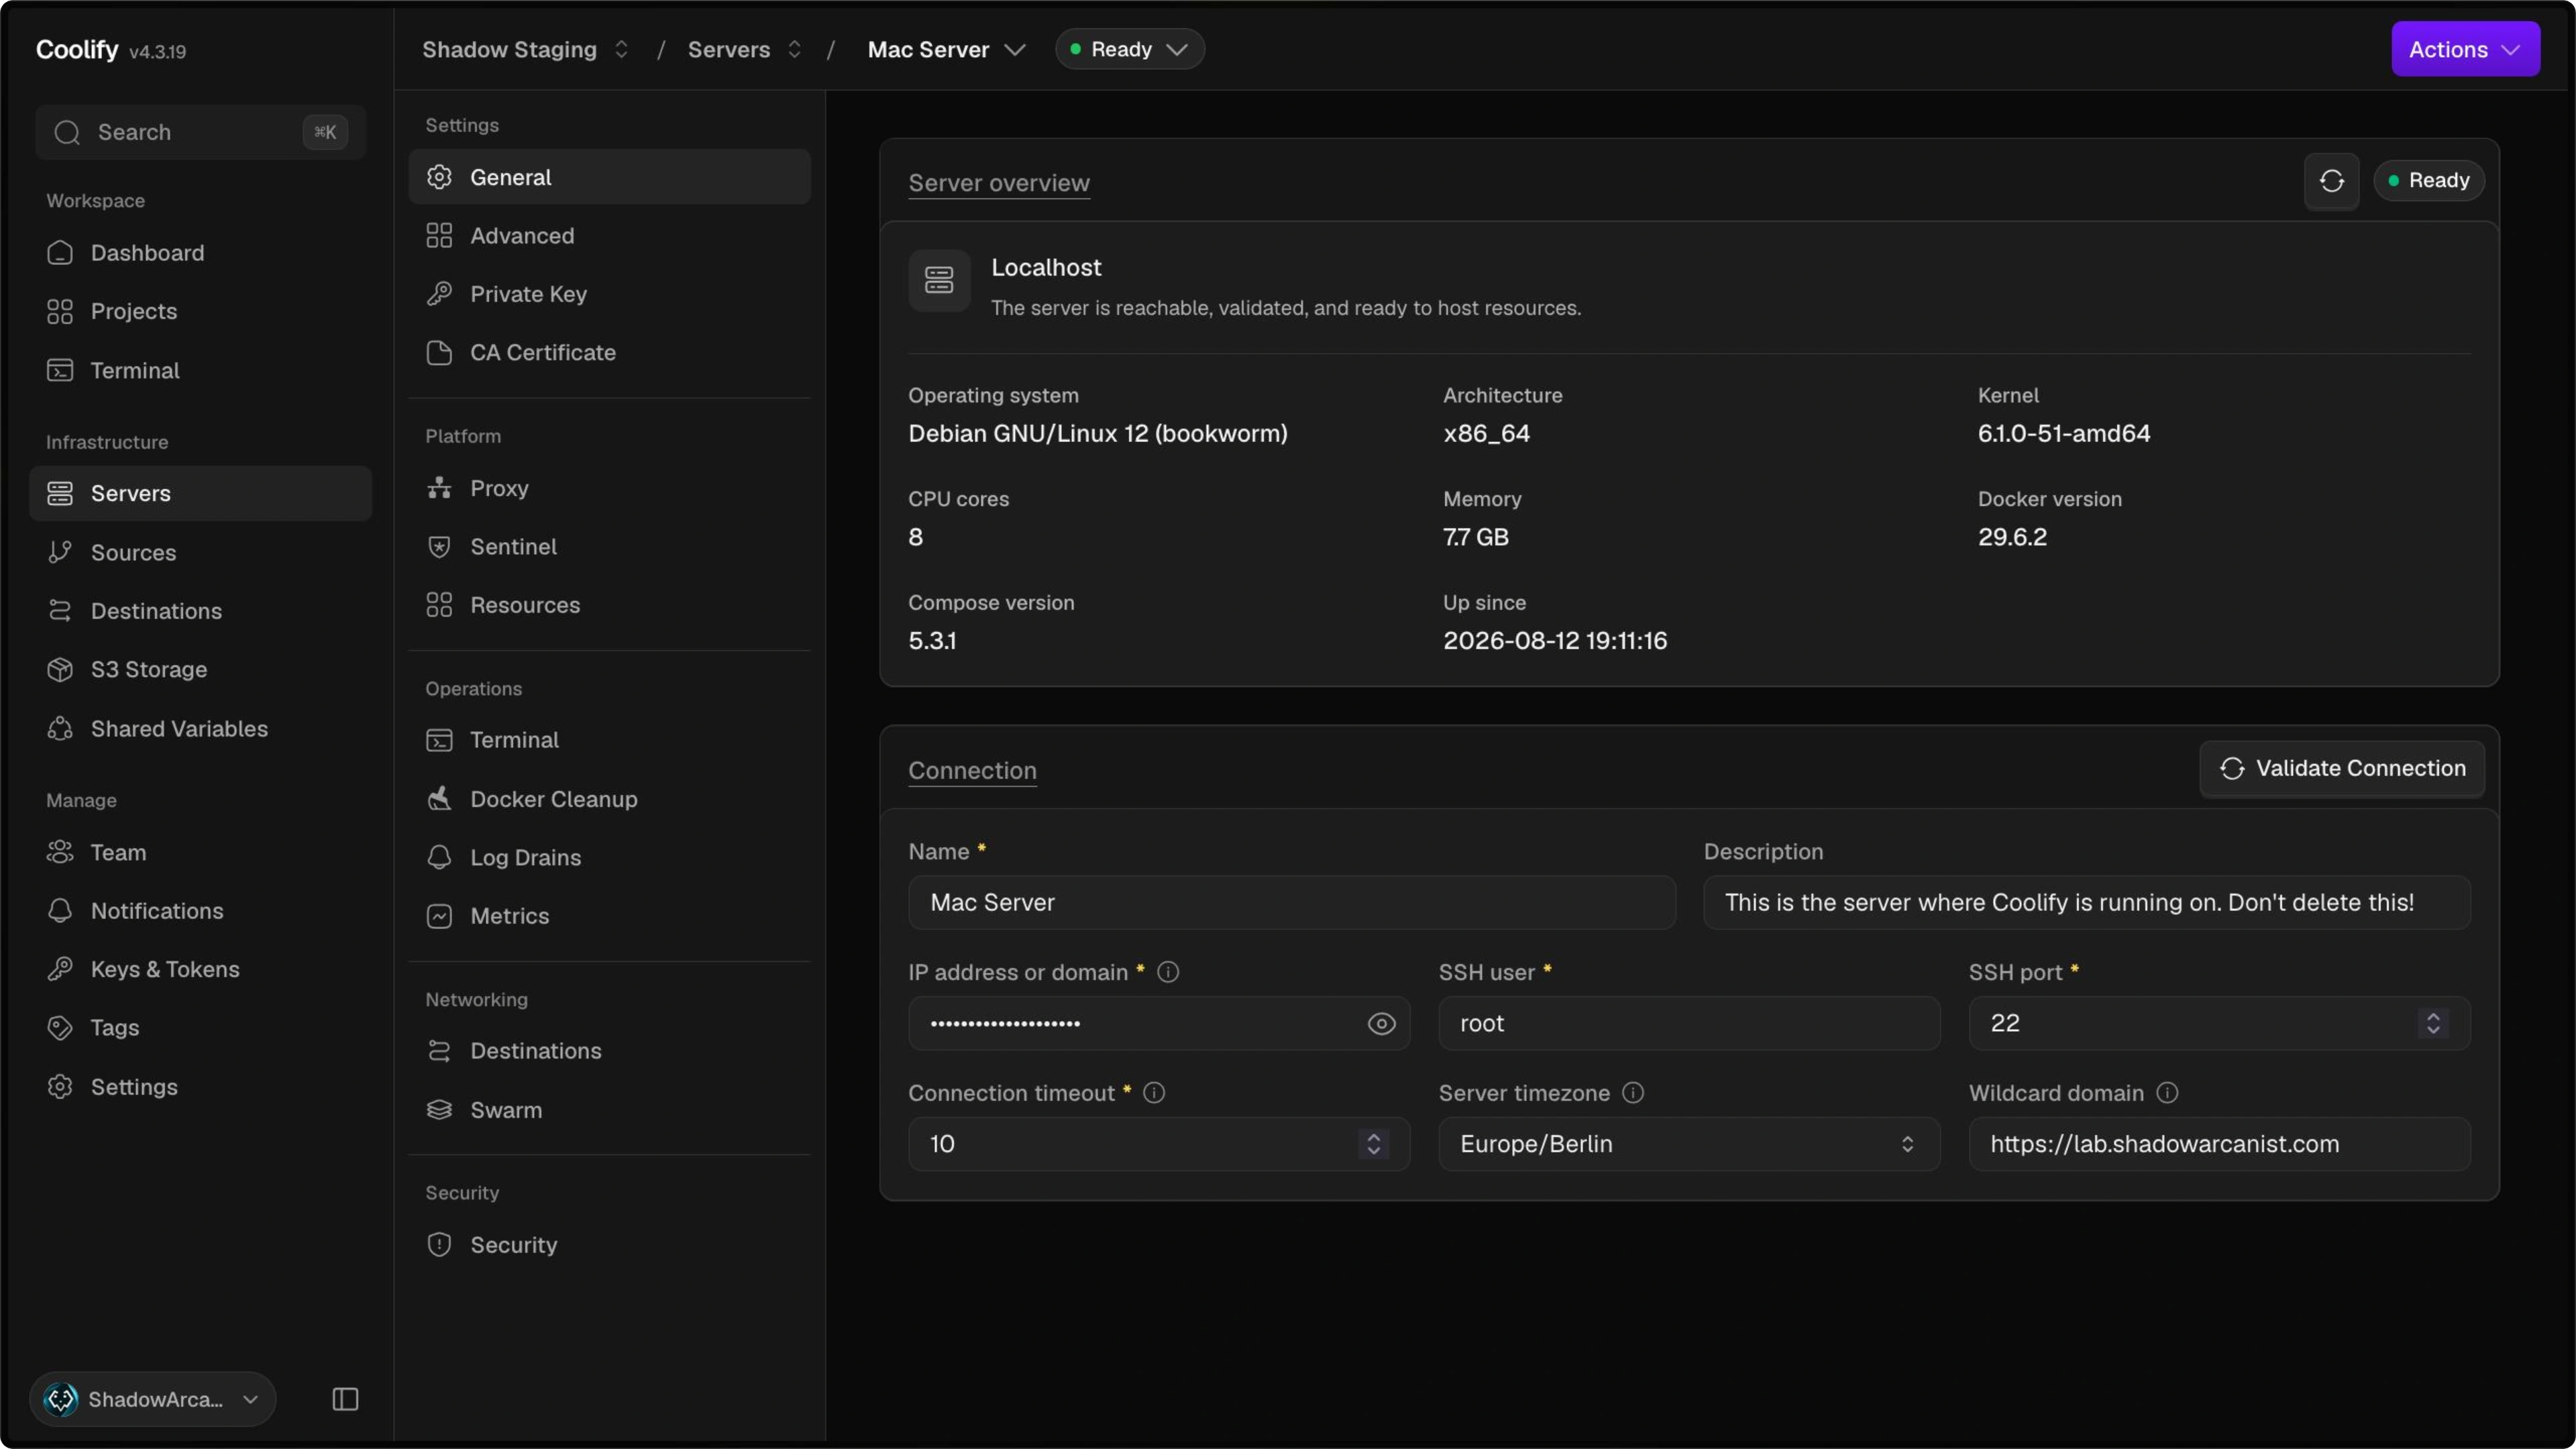The image size is (2576, 1449).
Task: Click the Proxy network icon
Action: (x=439, y=488)
